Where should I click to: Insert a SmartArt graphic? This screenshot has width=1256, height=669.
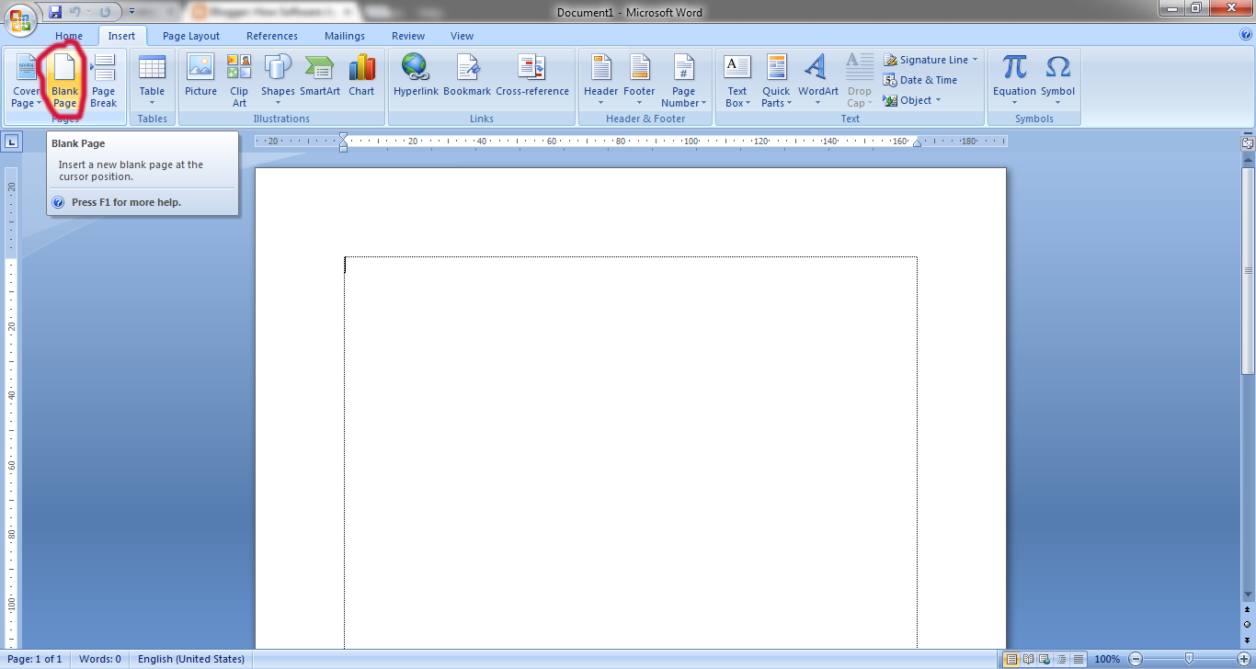pos(319,78)
